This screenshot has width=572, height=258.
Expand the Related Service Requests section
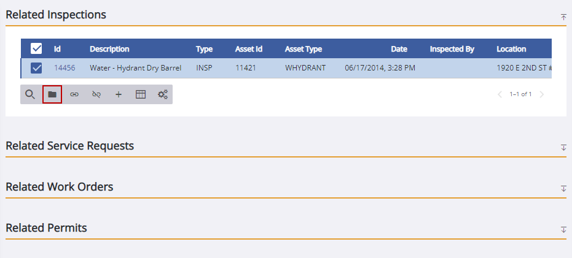point(563,148)
